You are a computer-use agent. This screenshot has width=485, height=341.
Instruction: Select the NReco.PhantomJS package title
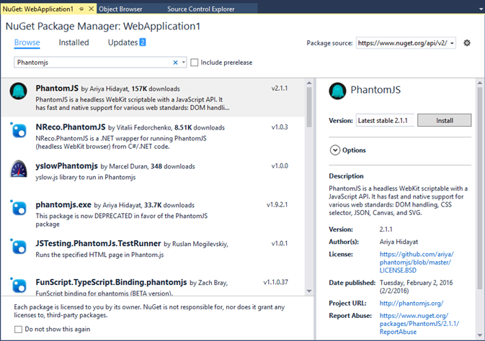coord(71,127)
